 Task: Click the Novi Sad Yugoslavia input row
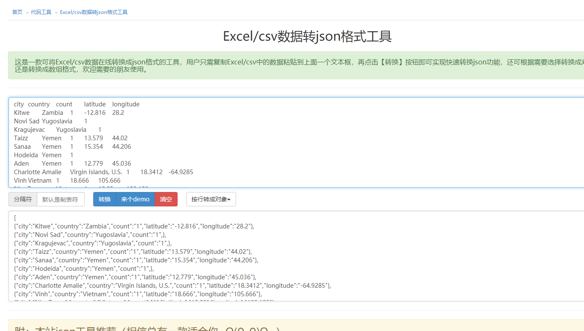click(x=50, y=121)
